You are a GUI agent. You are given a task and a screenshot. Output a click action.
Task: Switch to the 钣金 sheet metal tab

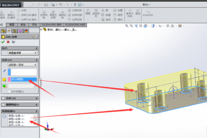click(x=23, y=25)
